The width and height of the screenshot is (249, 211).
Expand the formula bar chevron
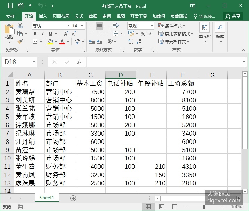click(x=244, y=62)
